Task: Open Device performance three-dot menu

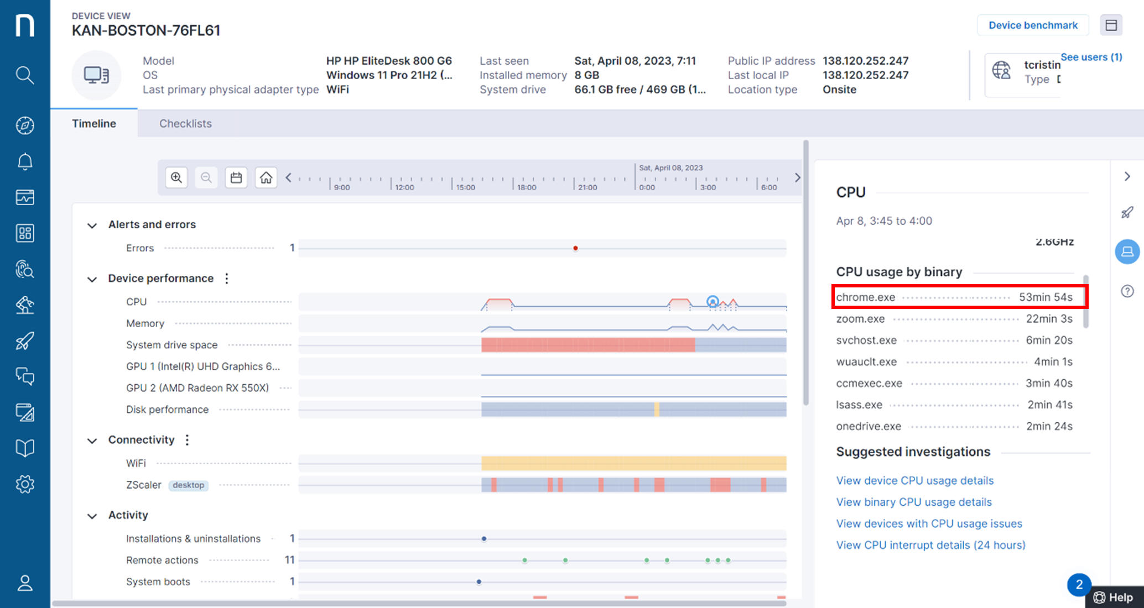Action: pos(227,279)
